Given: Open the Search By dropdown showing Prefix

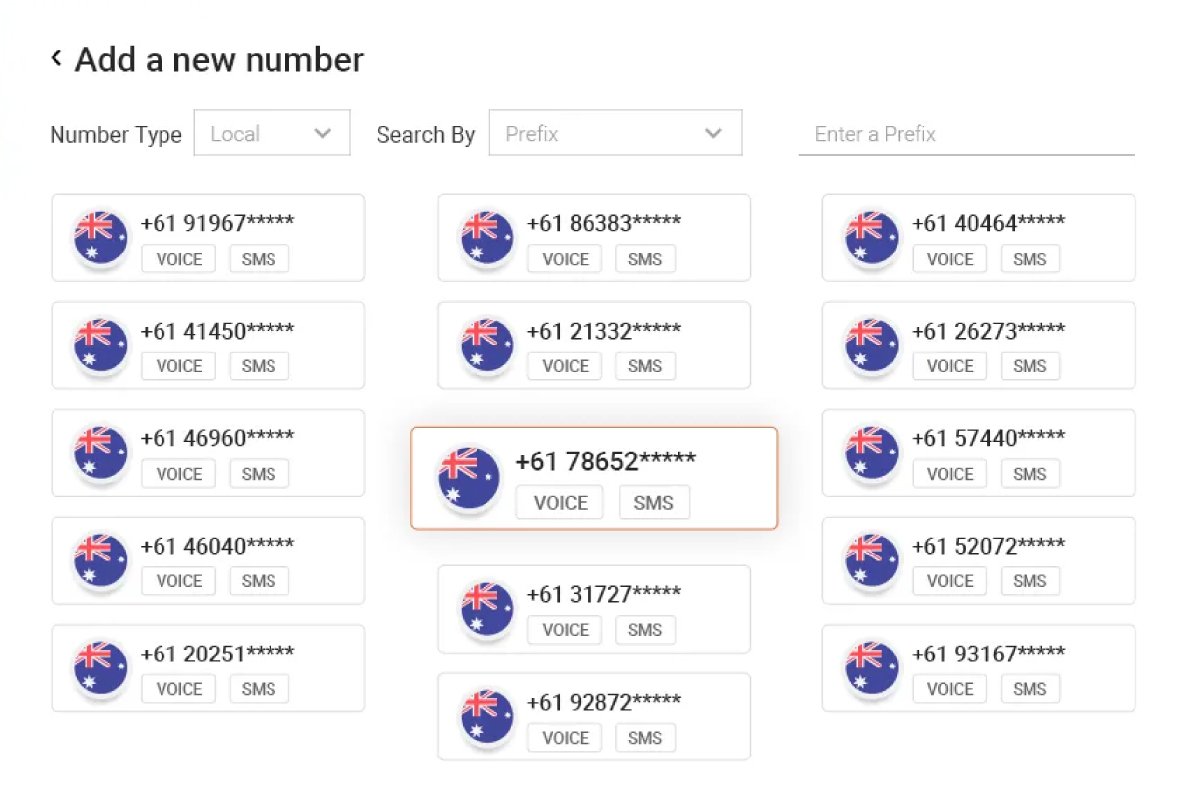Looking at the screenshot, I should [615, 133].
